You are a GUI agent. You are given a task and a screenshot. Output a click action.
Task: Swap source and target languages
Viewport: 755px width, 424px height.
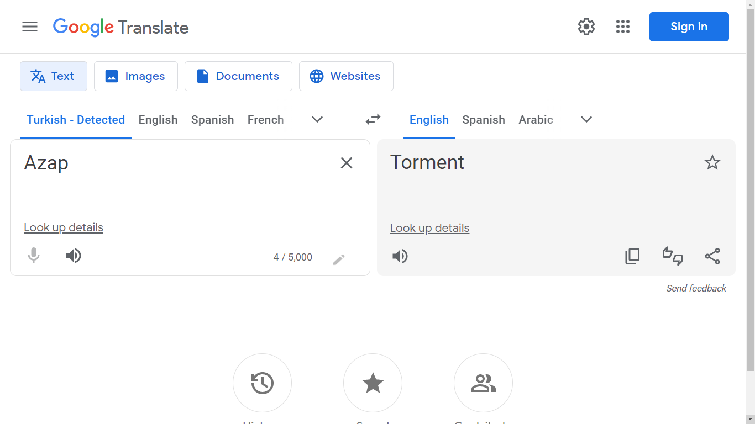373,119
